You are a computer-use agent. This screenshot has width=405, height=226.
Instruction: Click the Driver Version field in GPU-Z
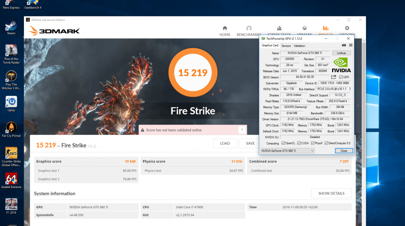tap(315, 119)
